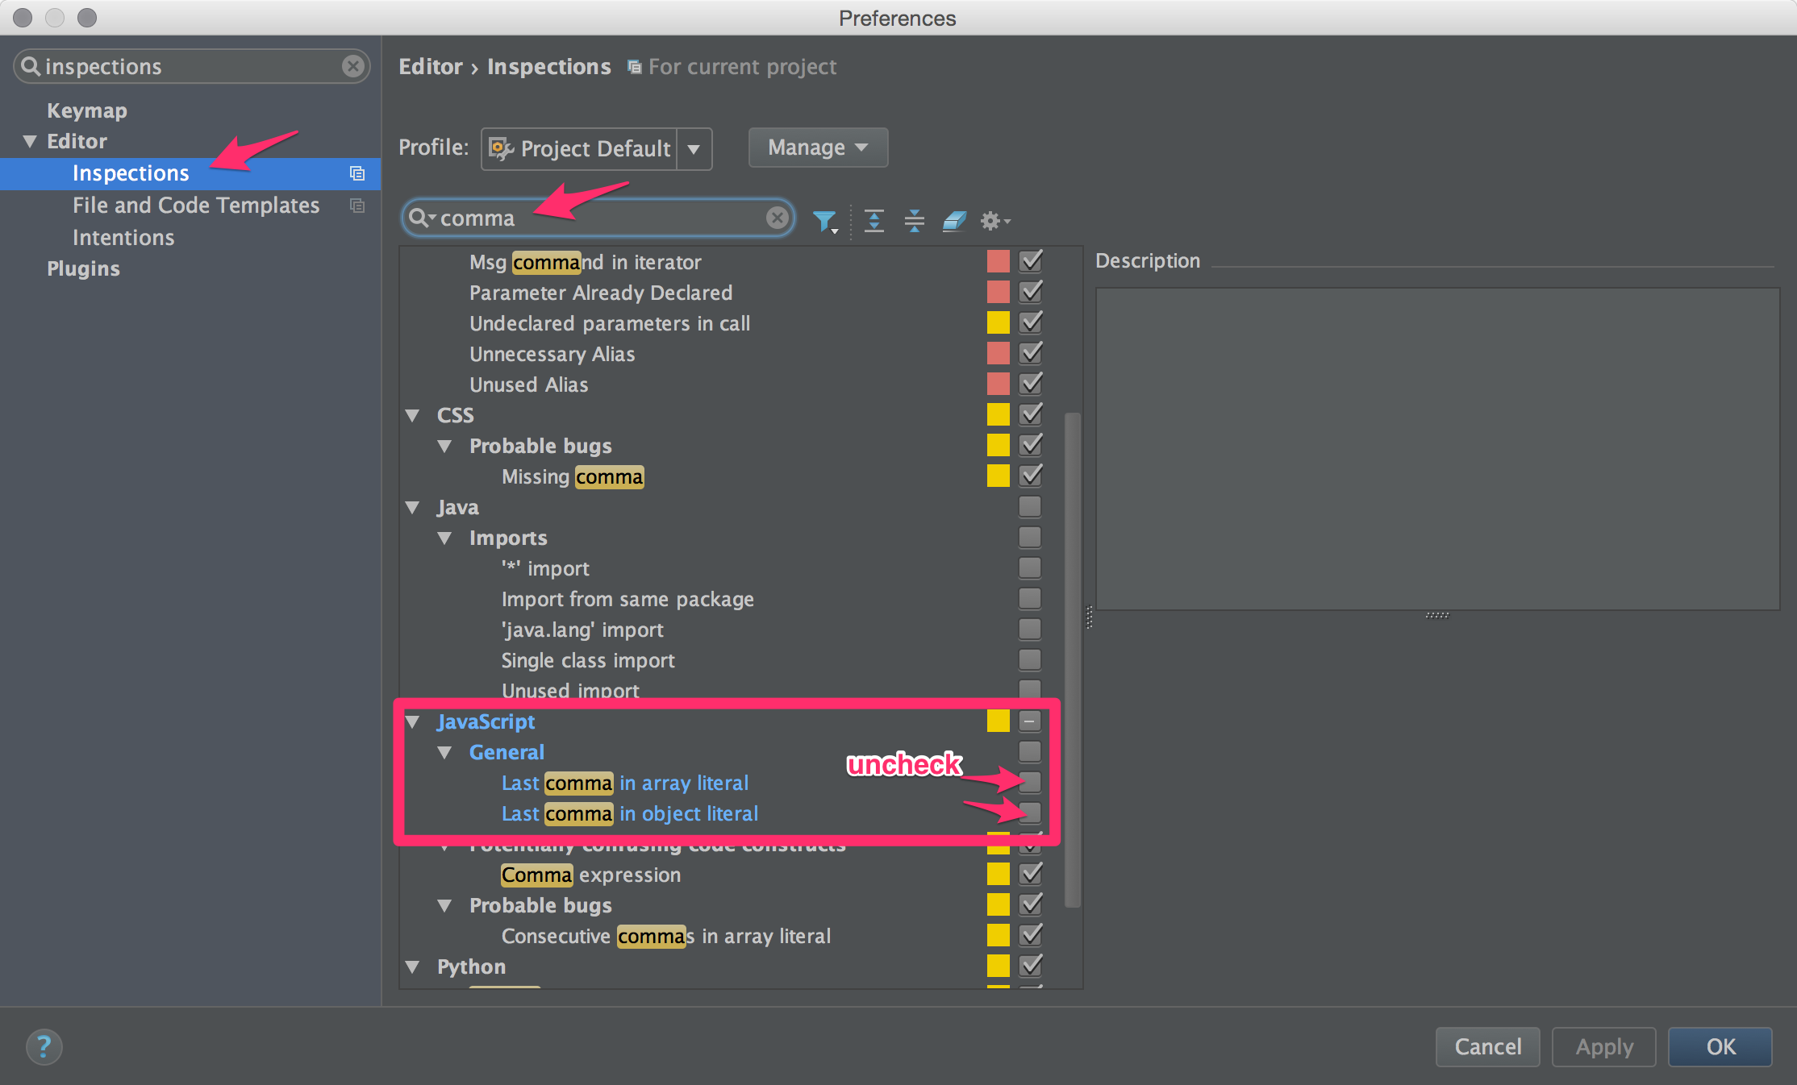Click the project icon beside File and Code Templates

coord(357,206)
